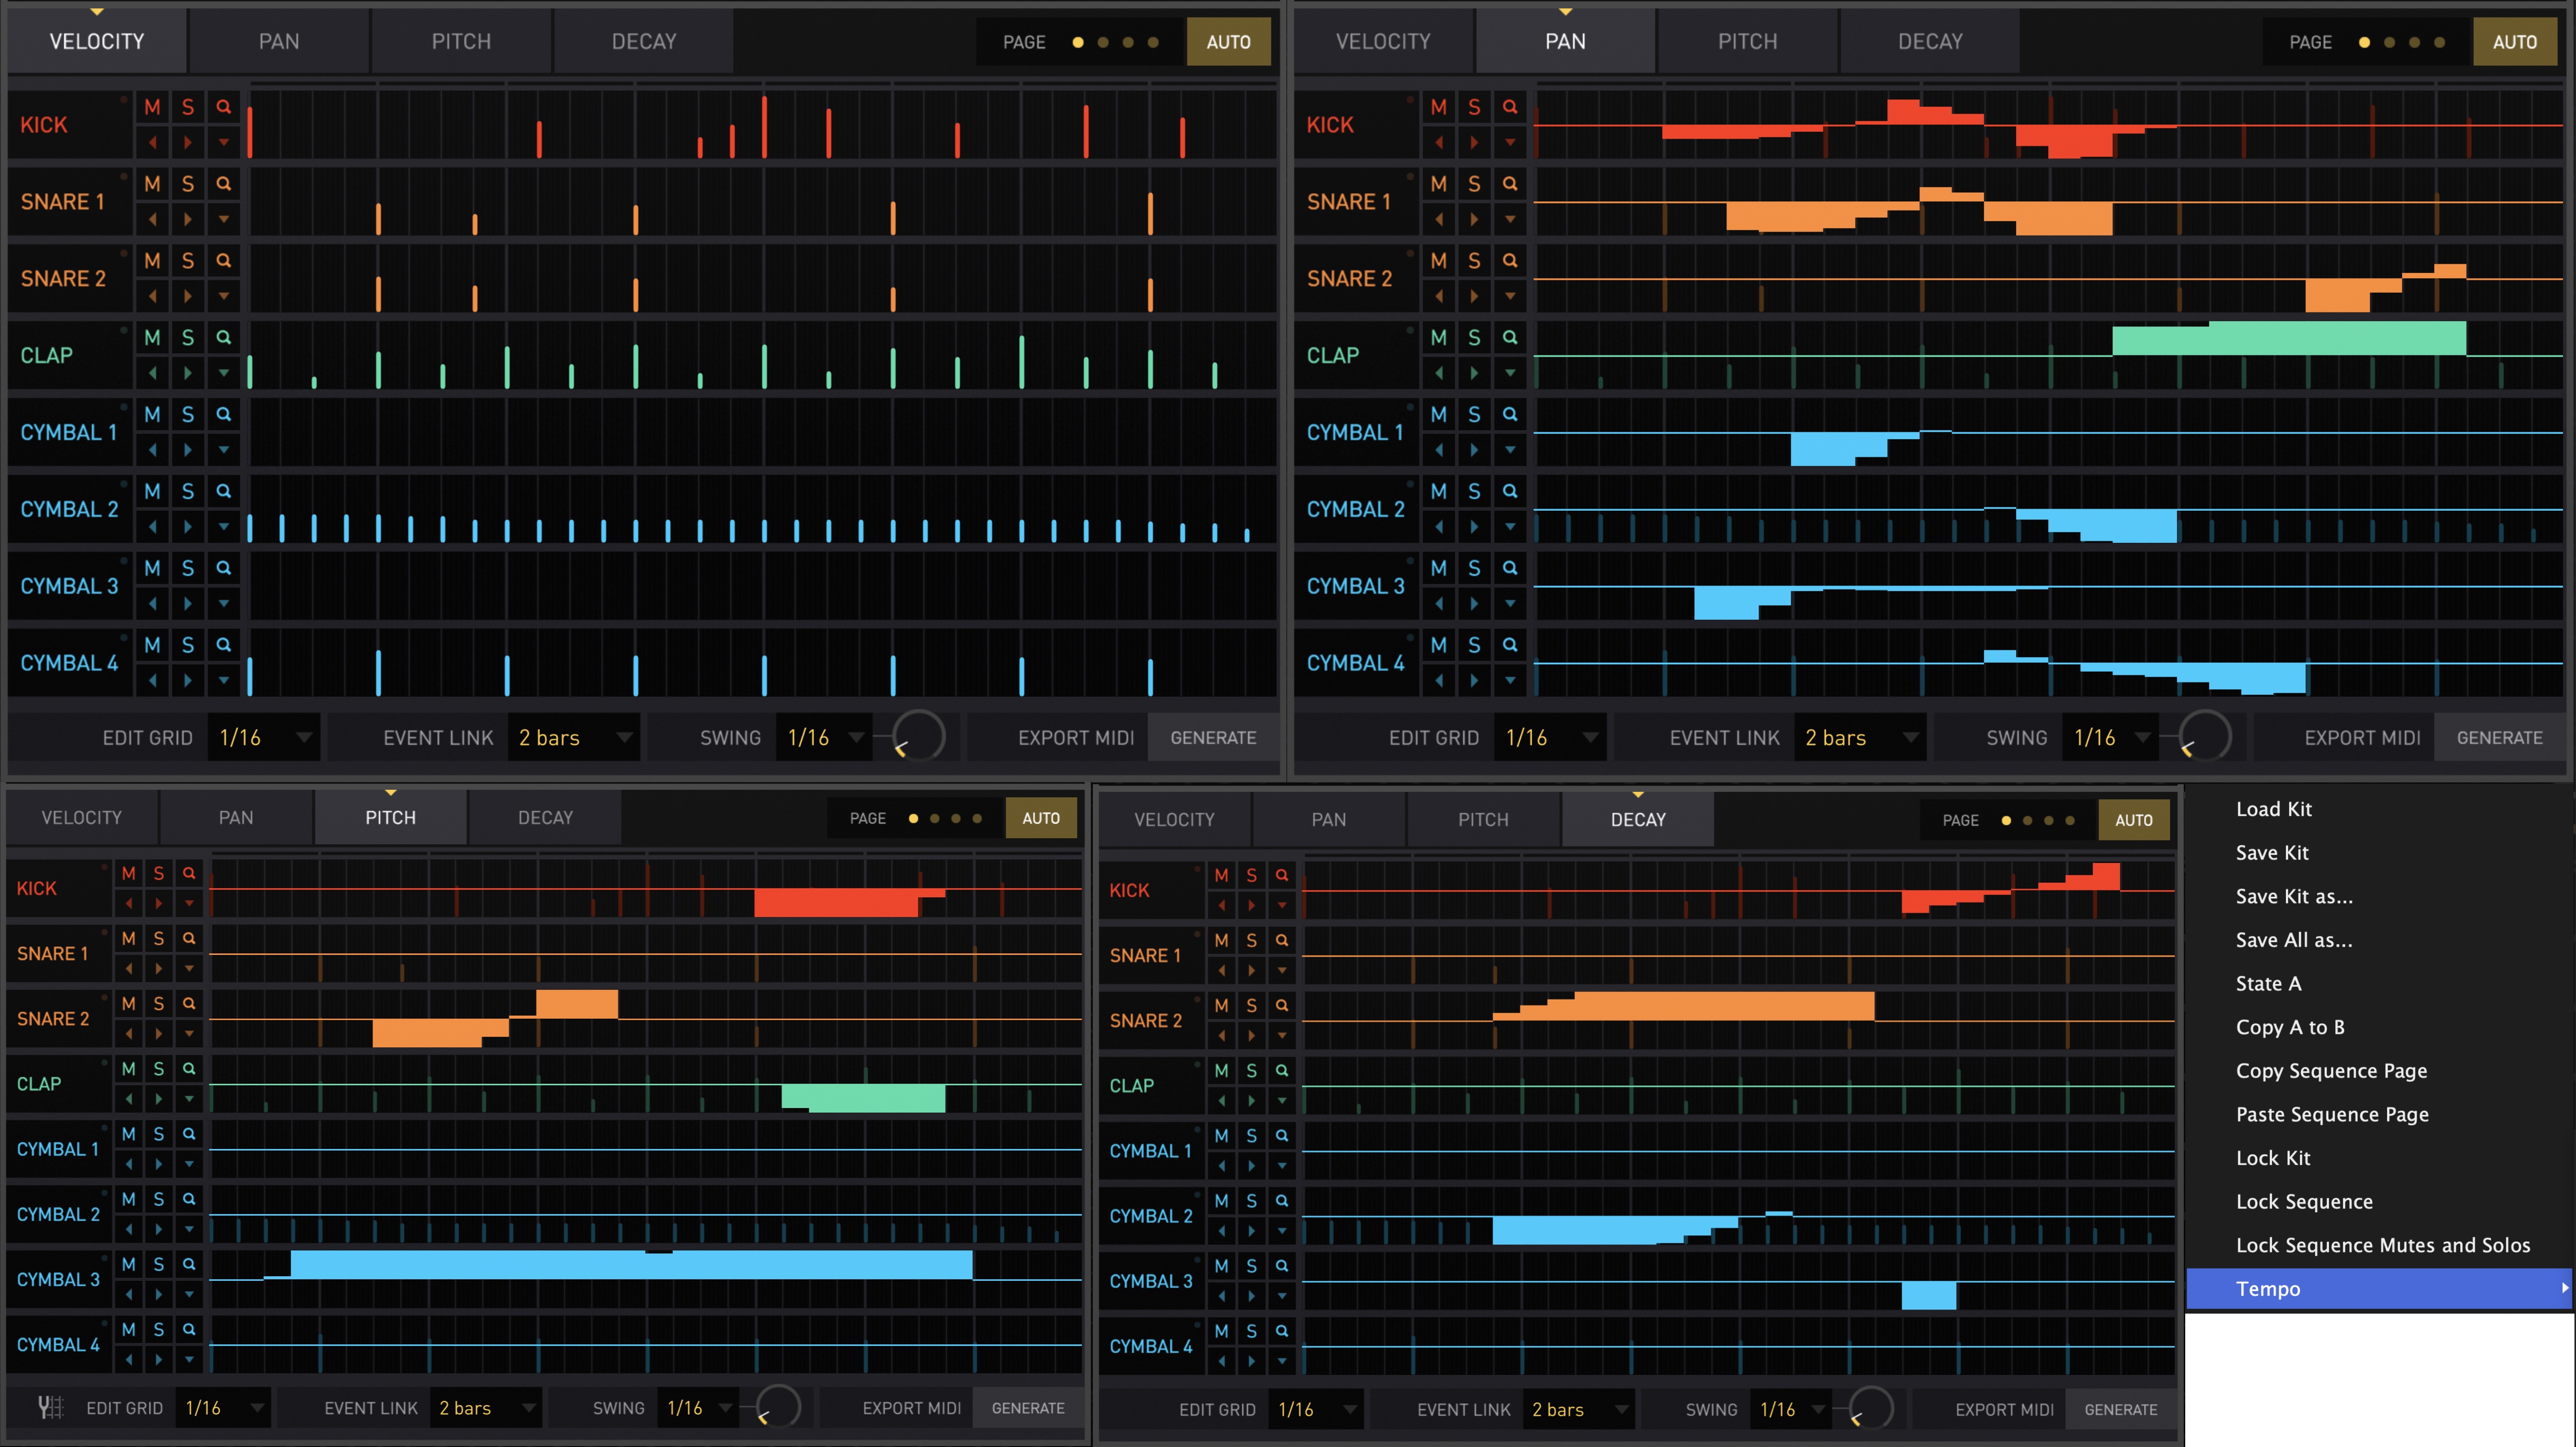2576x1447 pixels.
Task: Click the CYMBAL 3 magnifier icon in the Pitch panel
Action: point(188,1264)
